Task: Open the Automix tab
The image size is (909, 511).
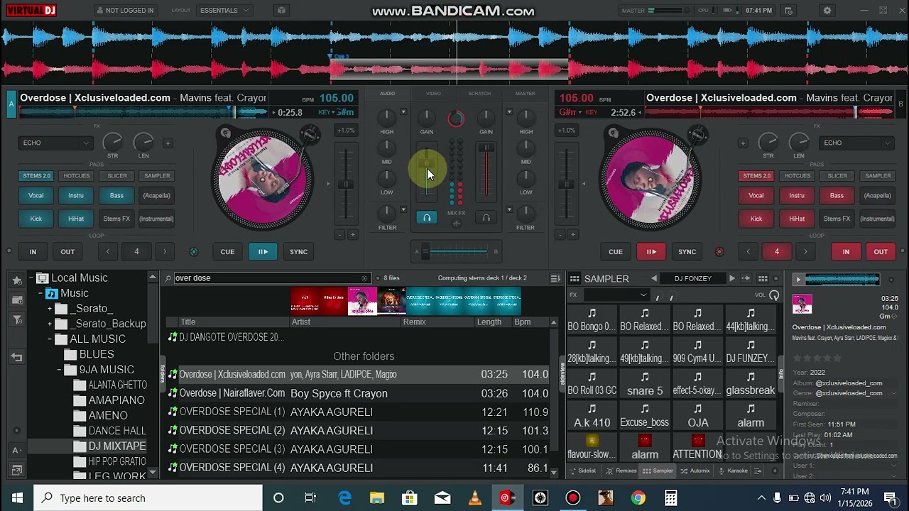Action: pos(695,471)
